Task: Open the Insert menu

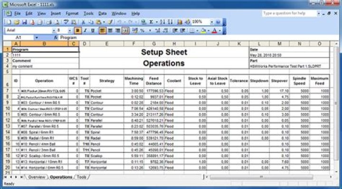Action: tap(56, 13)
